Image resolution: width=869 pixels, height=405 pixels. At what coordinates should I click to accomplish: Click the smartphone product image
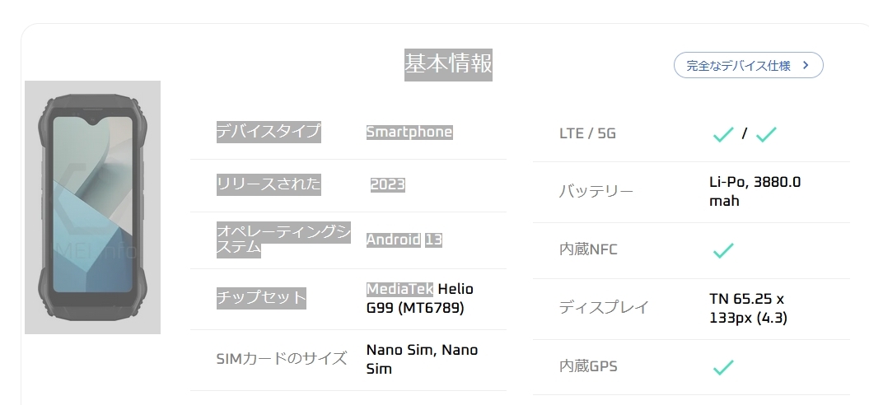tap(92, 207)
